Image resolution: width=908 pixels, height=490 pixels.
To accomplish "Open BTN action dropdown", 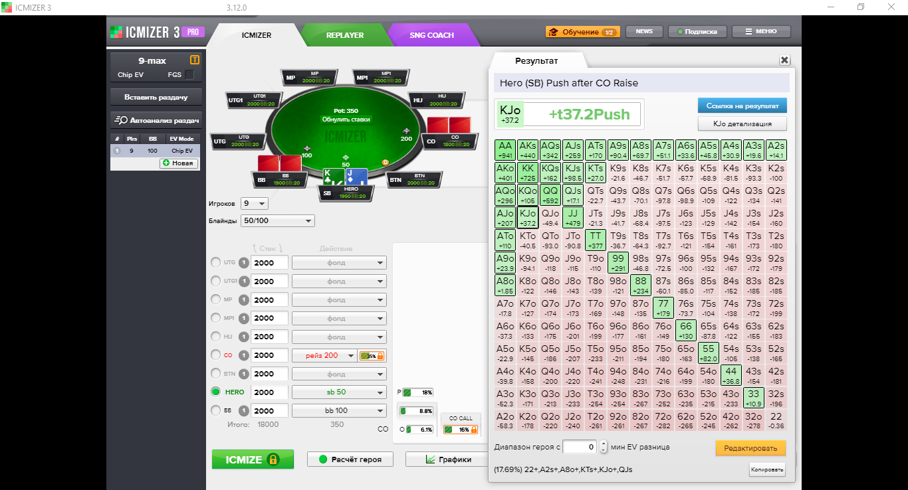I will coord(339,374).
